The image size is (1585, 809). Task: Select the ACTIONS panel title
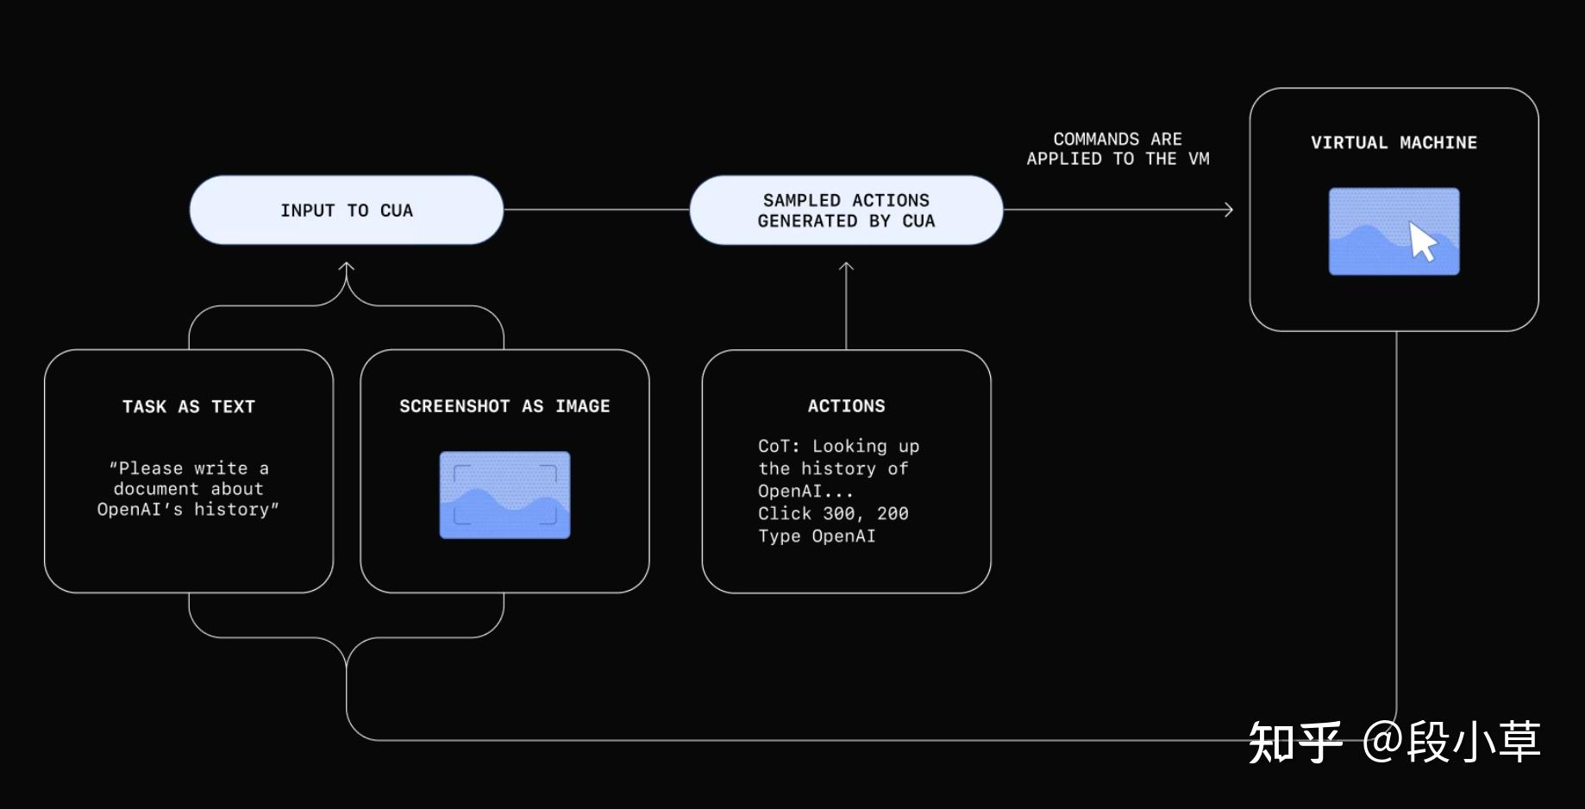point(846,405)
